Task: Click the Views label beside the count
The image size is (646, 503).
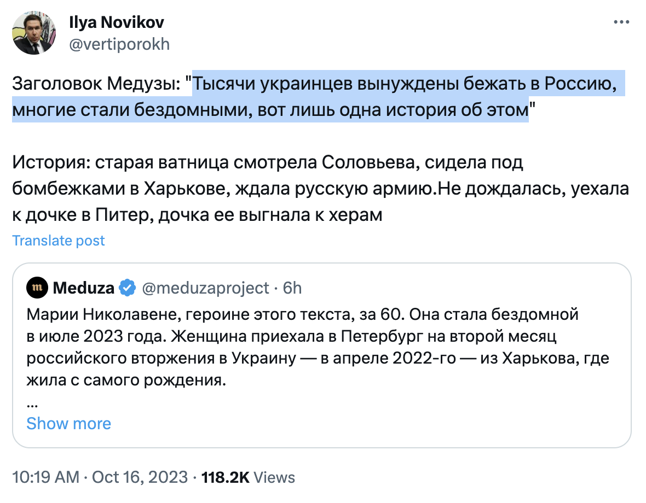Action: tap(275, 477)
